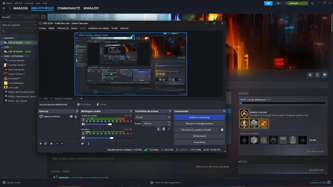The width and height of the screenshot is (333, 187).
Task: Zoom in the OBS preview with plus
Action: click(x=51, y=99)
